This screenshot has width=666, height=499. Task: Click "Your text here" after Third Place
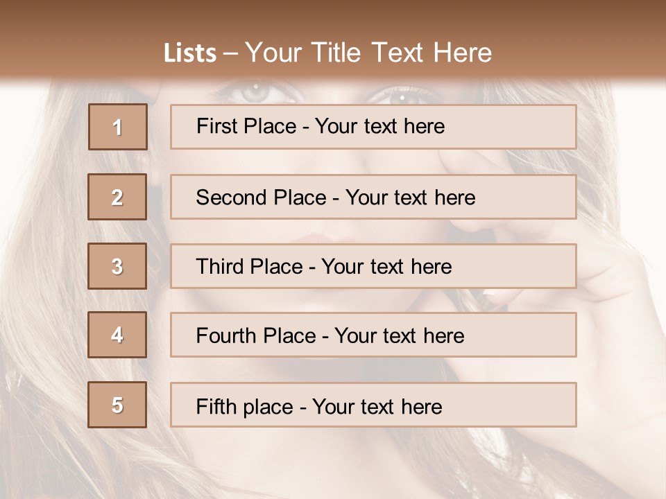click(x=386, y=267)
